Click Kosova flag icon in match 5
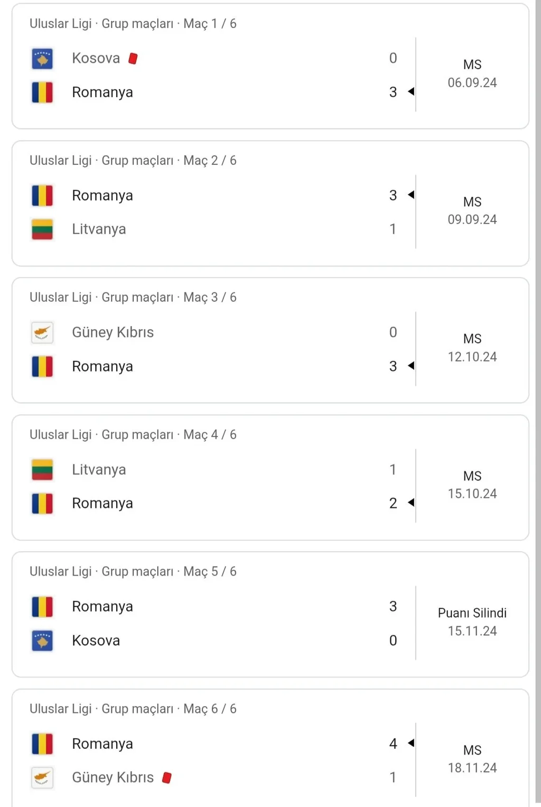 [x=42, y=641]
